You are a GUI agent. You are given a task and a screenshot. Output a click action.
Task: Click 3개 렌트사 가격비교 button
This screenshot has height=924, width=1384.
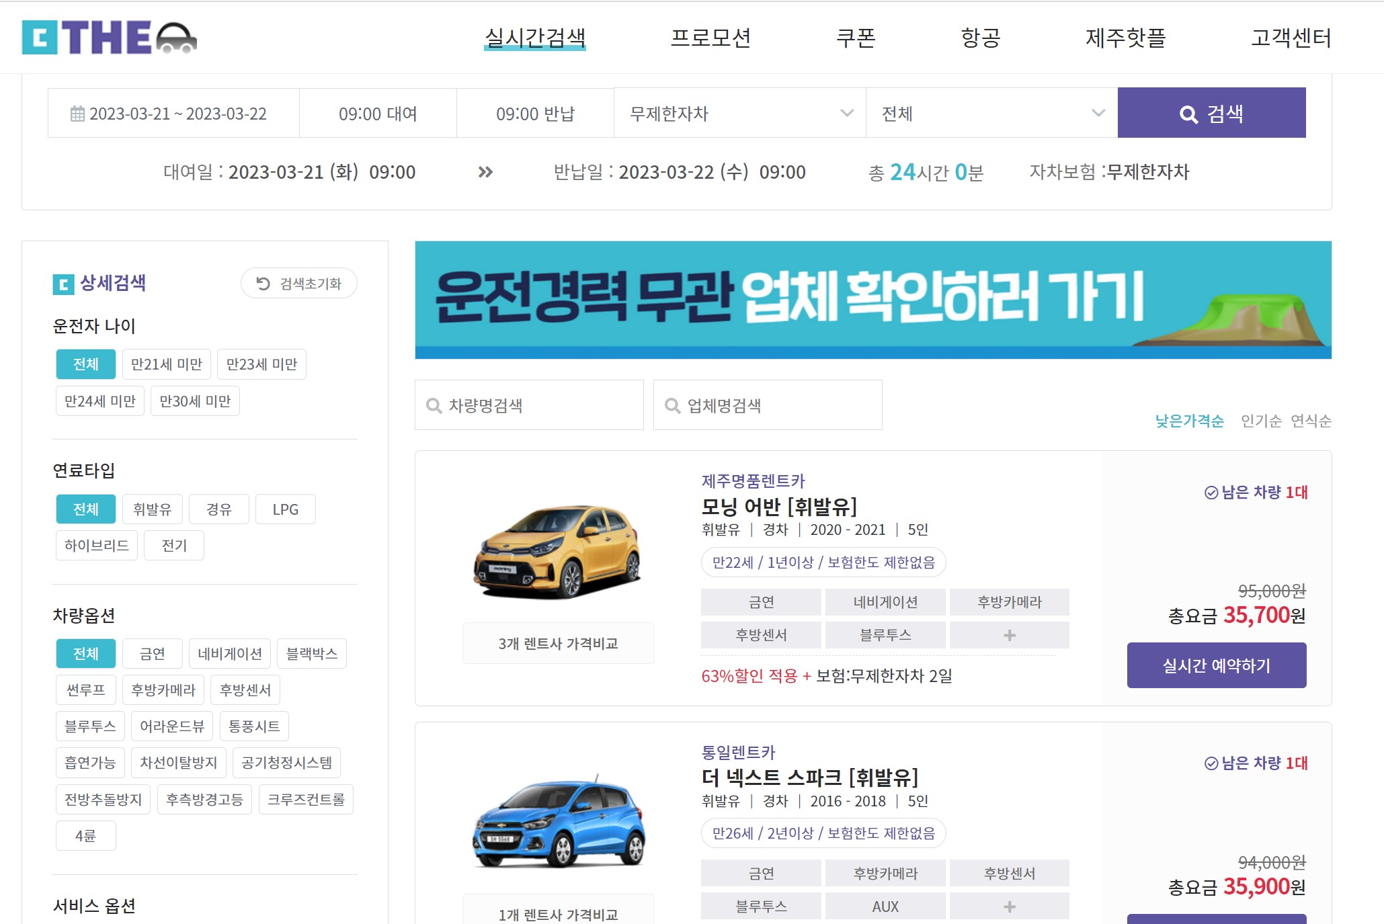tap(558, 643)
